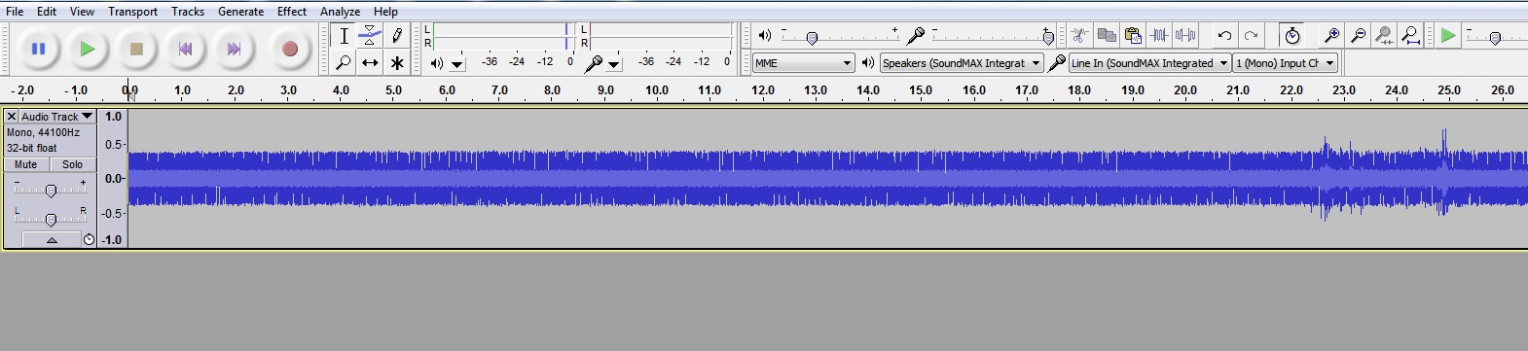Click the Pause transport button
The height and width of the screenshot is (351, 1528).
tap(39, 49)
